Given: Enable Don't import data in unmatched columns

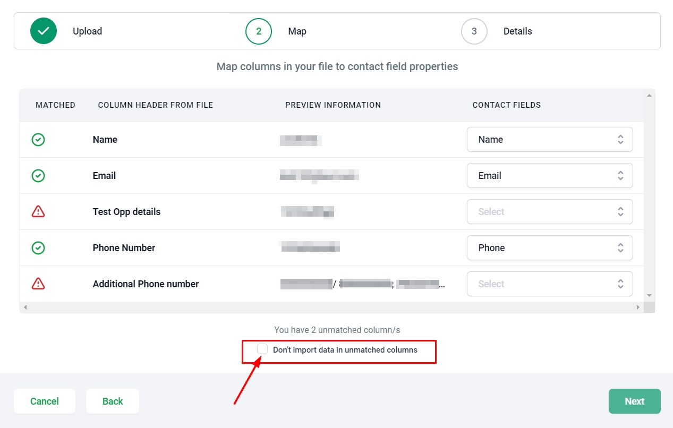Looking at the screenshot, I should point(262,349).
